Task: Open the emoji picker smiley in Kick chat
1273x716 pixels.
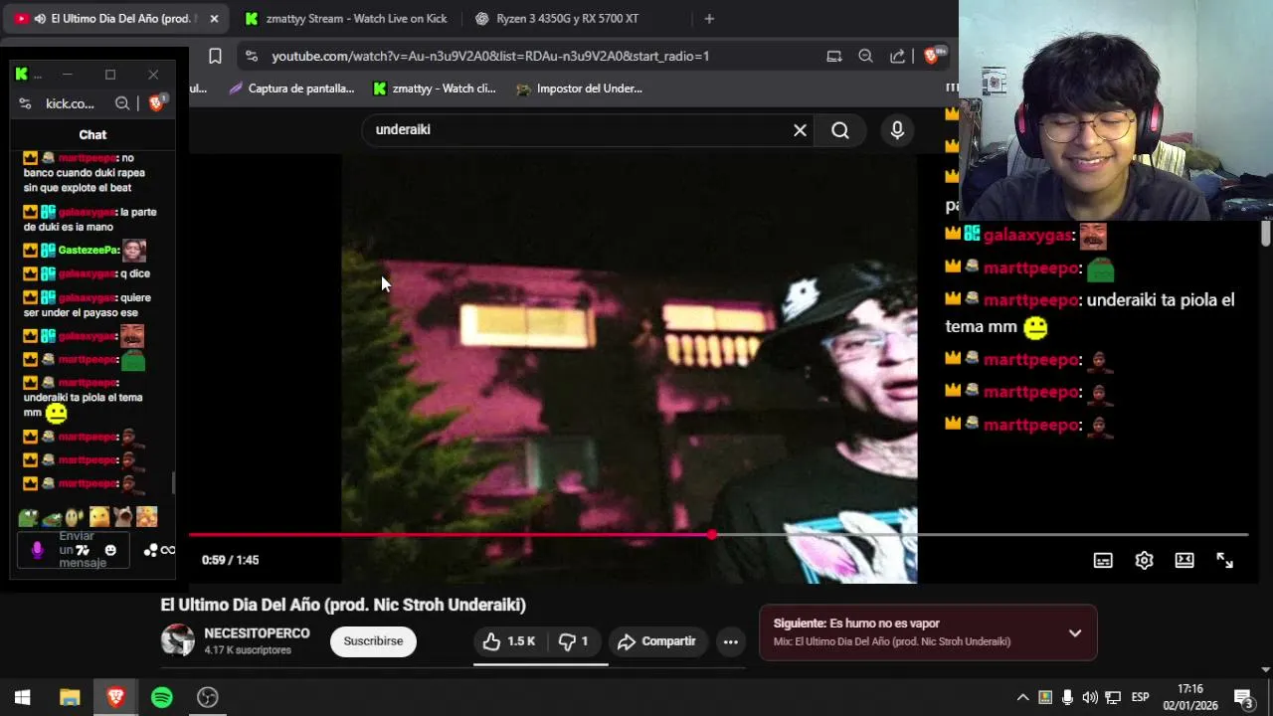Action: (110, 550)
